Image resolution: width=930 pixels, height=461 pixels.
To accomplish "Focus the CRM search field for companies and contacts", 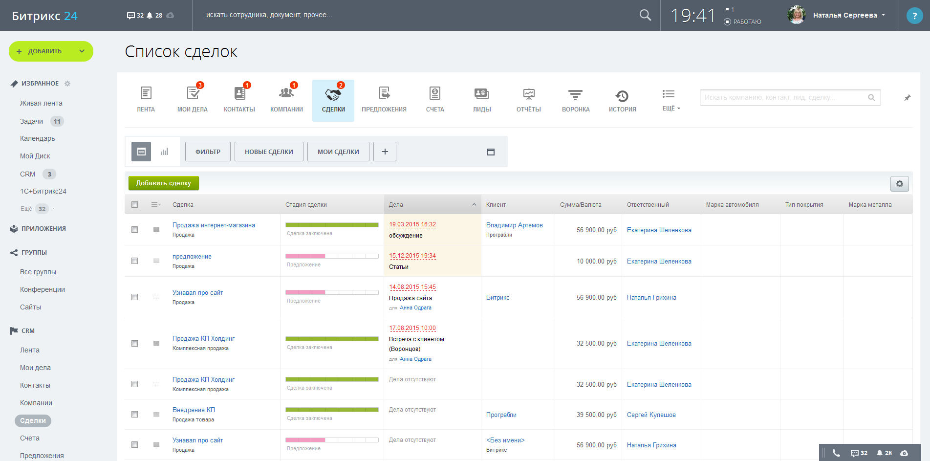I will pos(790,98).
